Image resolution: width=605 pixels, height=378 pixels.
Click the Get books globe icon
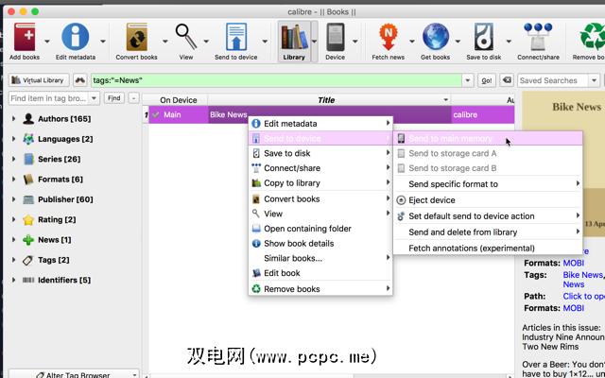[x=436, y=37]
